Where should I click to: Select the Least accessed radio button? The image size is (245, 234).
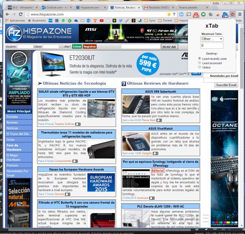199,63
